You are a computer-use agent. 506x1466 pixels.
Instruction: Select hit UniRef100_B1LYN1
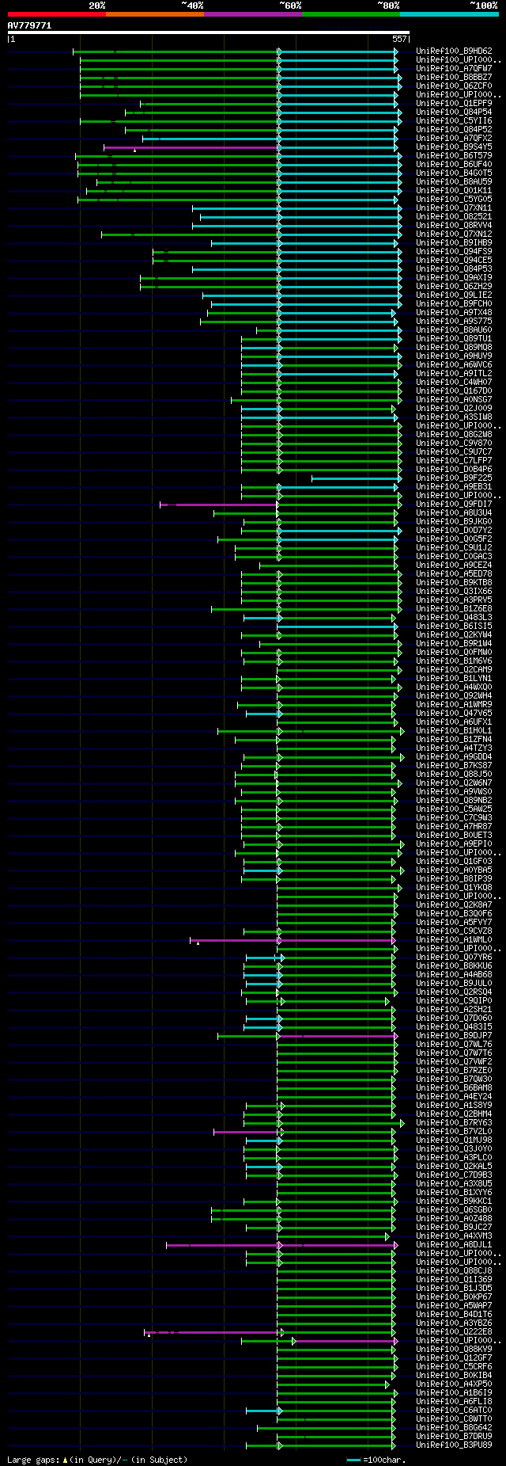click(454, 679)
